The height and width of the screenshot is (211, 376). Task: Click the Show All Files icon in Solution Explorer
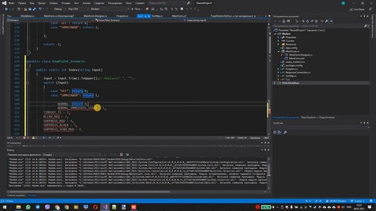[316, 21]
